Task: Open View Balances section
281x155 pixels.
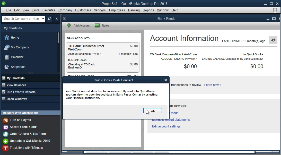Action: (31, 85)
